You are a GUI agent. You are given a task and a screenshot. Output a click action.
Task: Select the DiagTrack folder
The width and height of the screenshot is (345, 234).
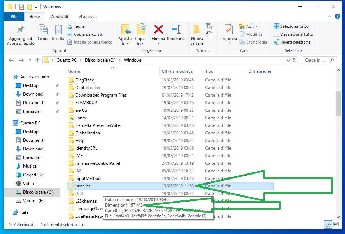point(84,80)
